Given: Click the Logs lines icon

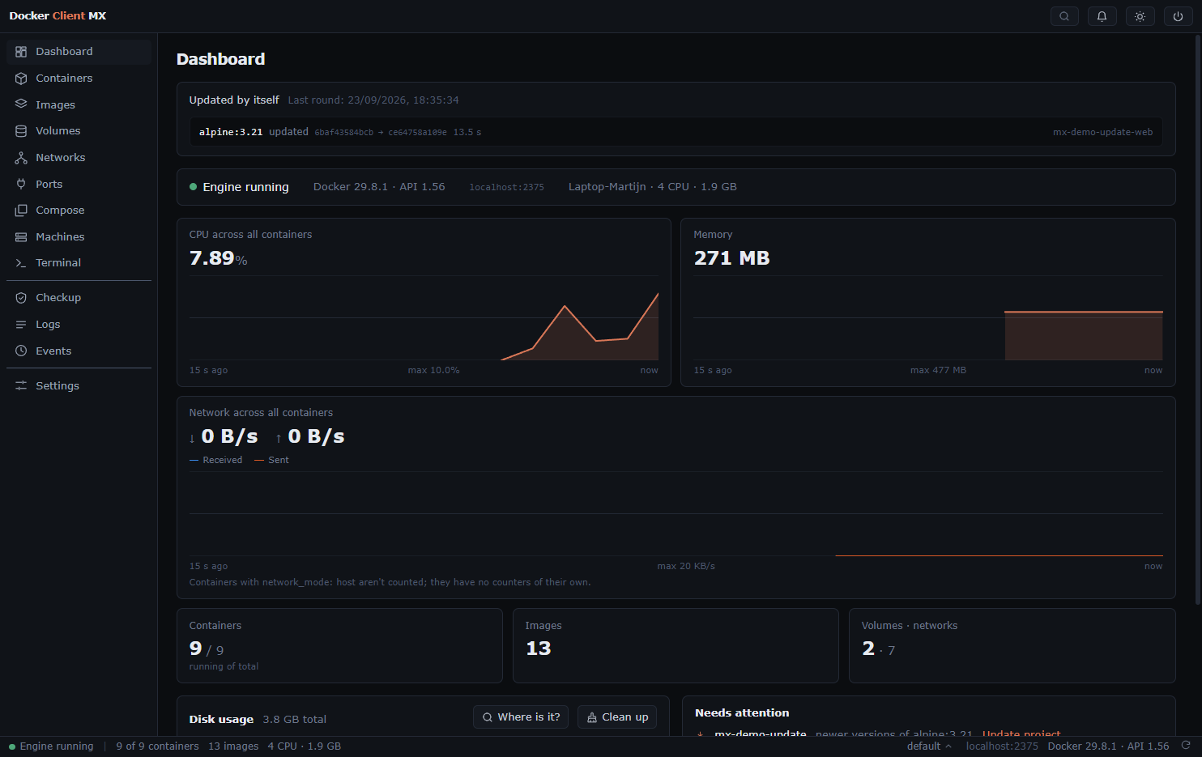Looking at the screenshot, I should 21,324.
